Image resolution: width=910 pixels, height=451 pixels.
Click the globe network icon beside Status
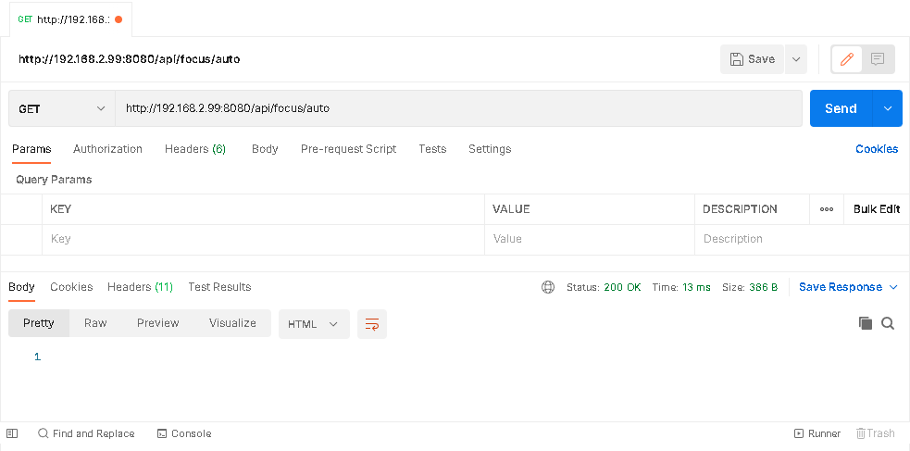[x=548, y=287]
